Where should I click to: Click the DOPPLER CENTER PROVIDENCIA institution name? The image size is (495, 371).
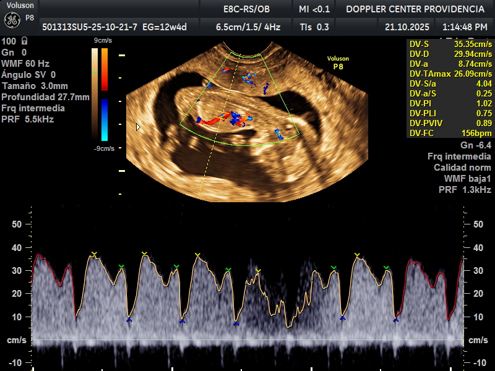point(415,9)
